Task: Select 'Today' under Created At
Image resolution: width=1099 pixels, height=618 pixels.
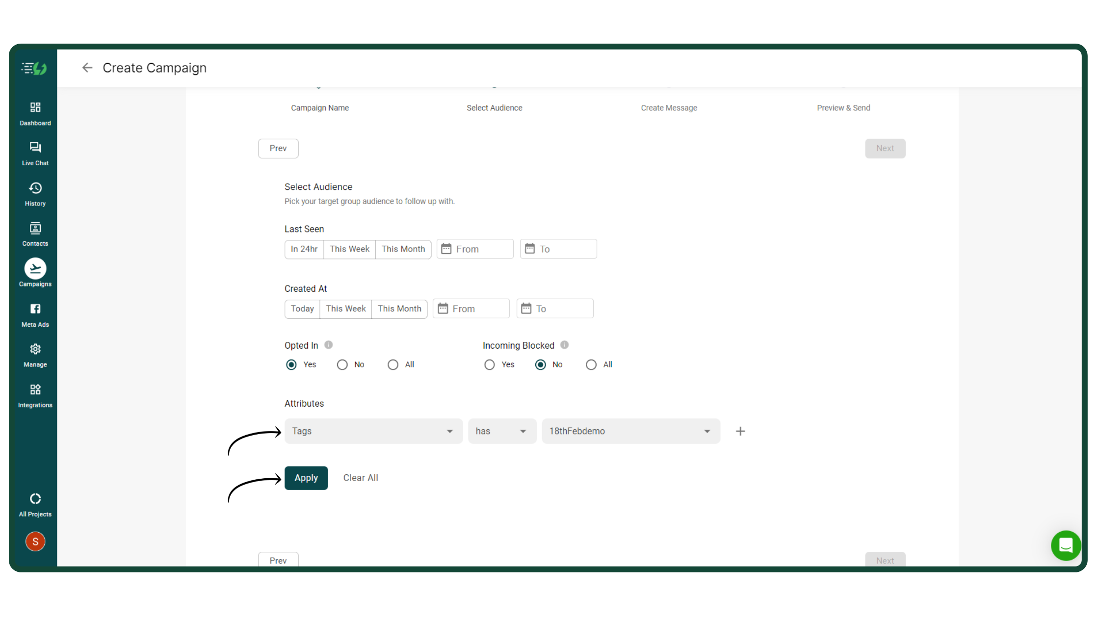Action: click(302, 309)
